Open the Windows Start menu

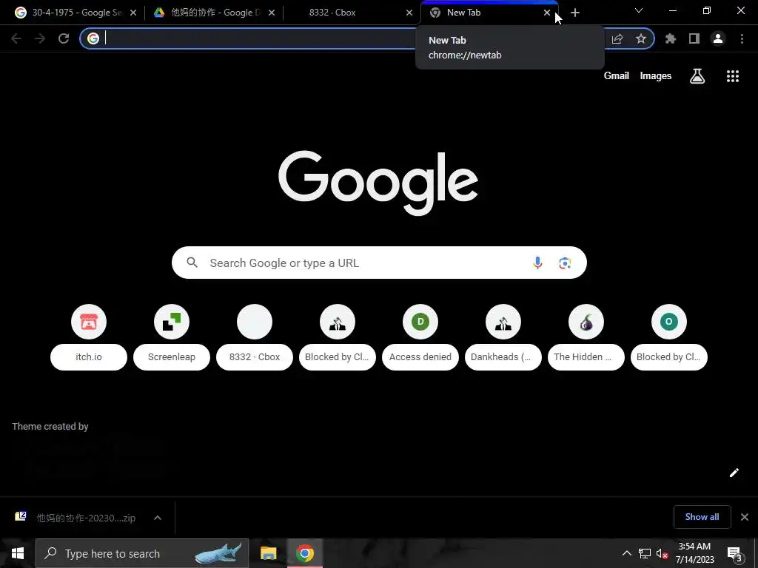point(18,553)
